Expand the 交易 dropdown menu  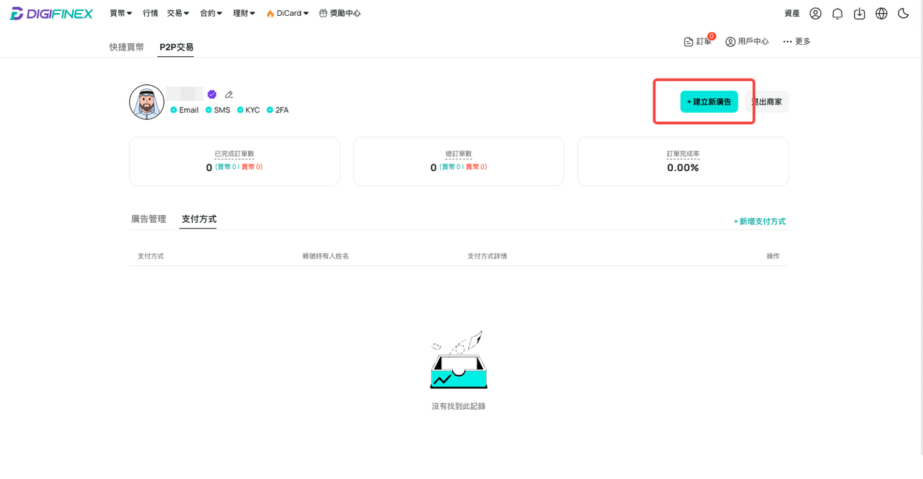pos(178,14)
